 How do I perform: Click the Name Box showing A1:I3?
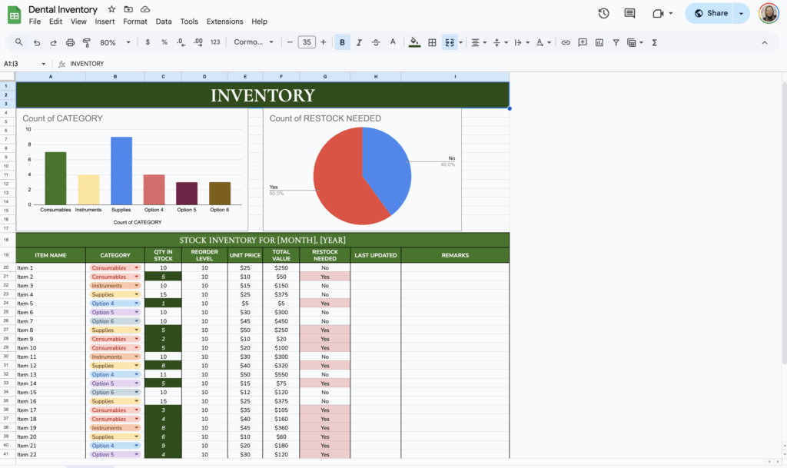click(23, 64)
